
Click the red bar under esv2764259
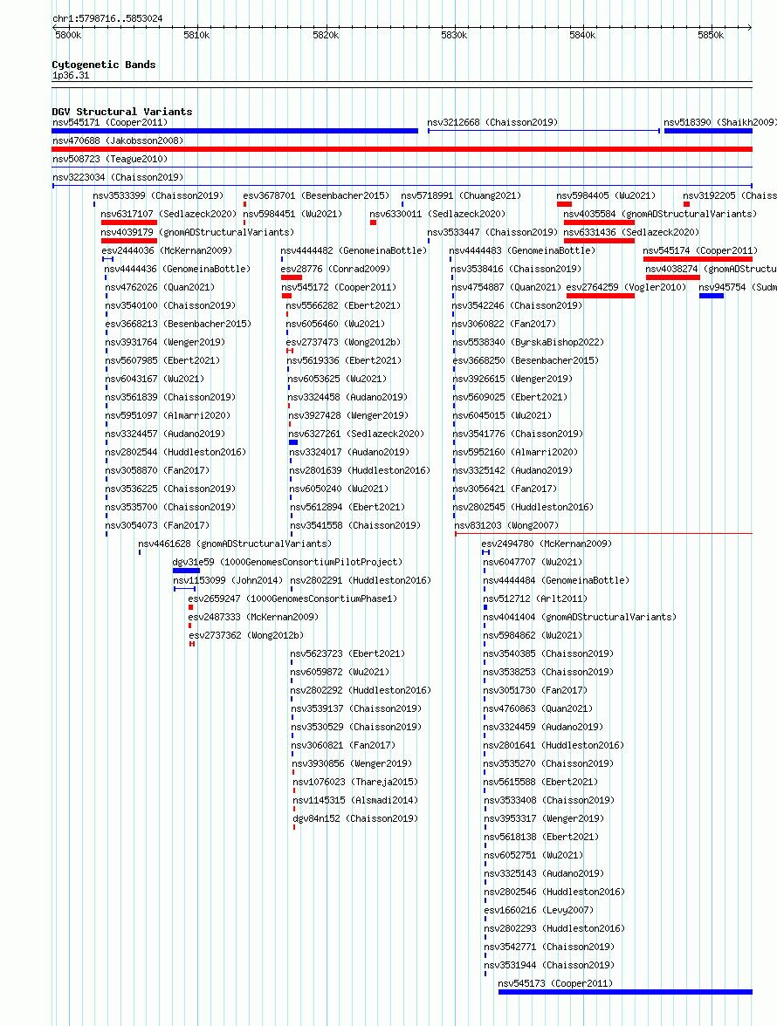[x=601, y=296]
